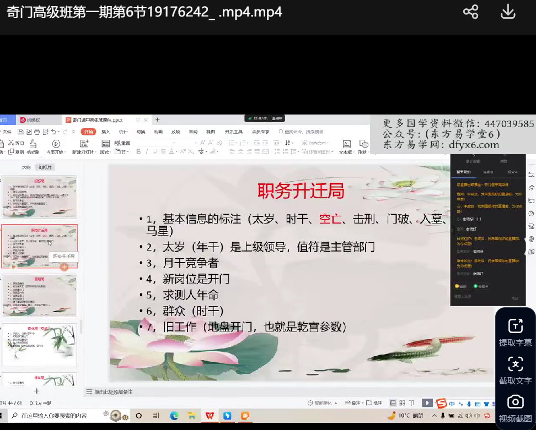Image resolution: width=536 pixels, height=430 pixels.
Task: Click the 单击此处添加备注 notes area
Action: tap(113, 392)
